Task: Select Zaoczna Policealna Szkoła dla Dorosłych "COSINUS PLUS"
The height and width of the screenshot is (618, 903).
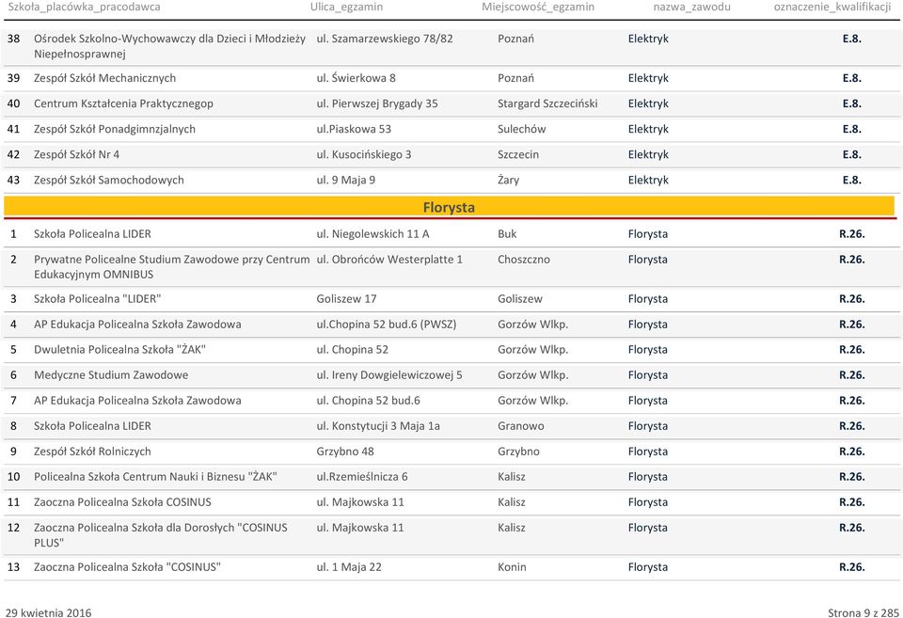Action: click(161, 534)
